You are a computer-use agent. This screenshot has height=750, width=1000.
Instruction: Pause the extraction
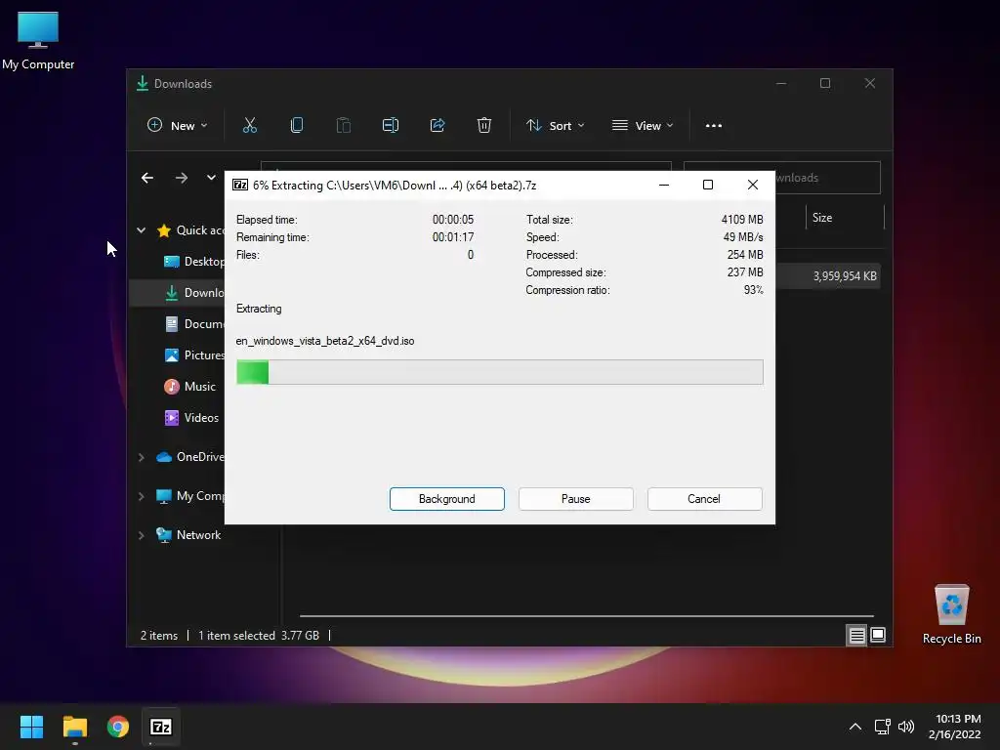click(x=576, y=499)
